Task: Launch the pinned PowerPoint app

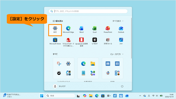Action: (x=108, y=30)
